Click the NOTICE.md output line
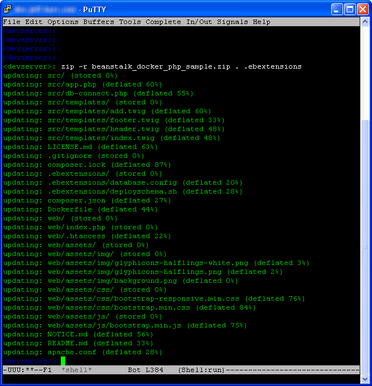Image resolution: width=372 pixels, height=386 pixels. (x=78, y=334)
